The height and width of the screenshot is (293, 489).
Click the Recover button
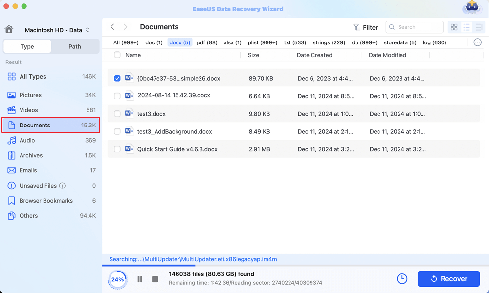point(449,279)
